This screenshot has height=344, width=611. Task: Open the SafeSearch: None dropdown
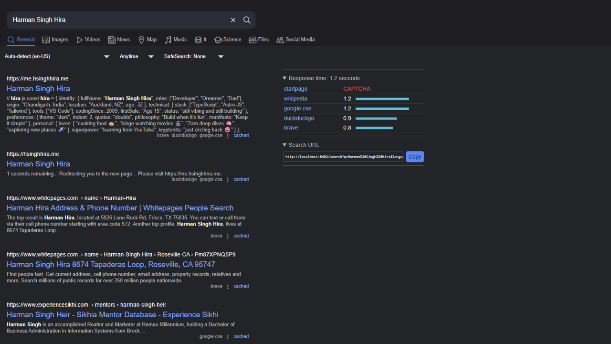193,56
